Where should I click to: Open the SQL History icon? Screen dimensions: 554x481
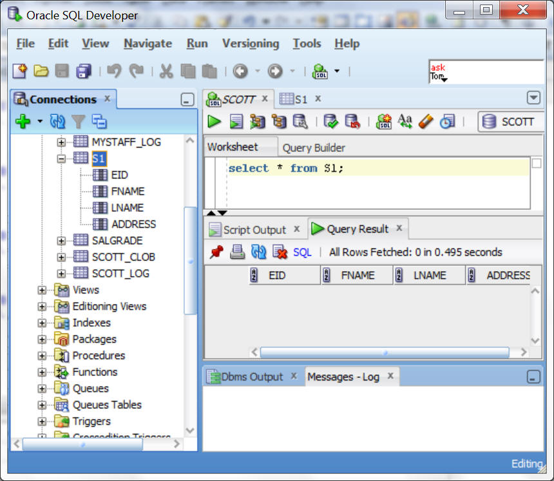pyautogui.click(x=447, y=122)
